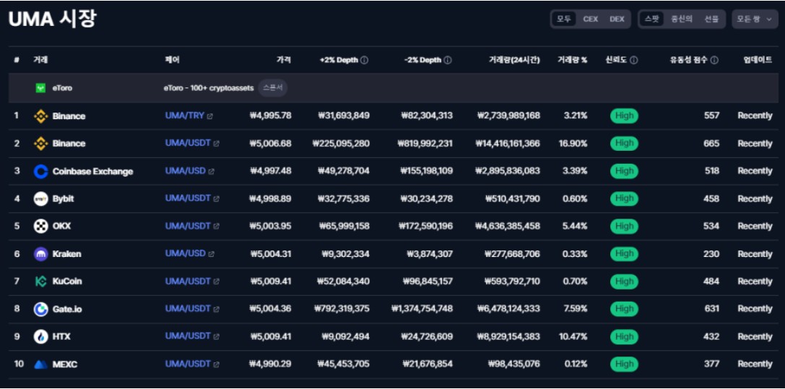Click the price ₩5,006.68
This screenshot has height=389, width=785.
coord(270,144)
